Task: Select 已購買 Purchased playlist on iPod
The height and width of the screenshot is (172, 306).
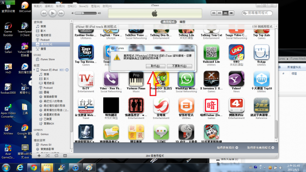Action: tap(48, 119)
